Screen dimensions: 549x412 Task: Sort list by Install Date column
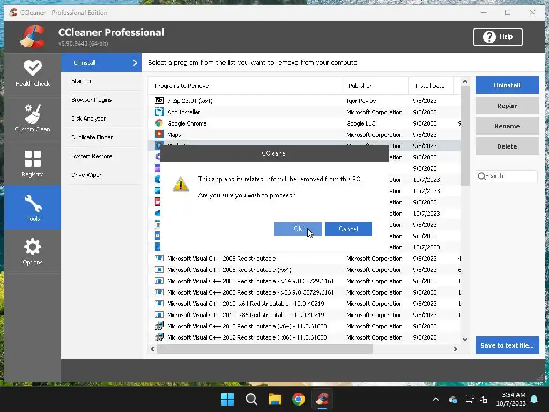pyautogui.click(x=431, y=86)
